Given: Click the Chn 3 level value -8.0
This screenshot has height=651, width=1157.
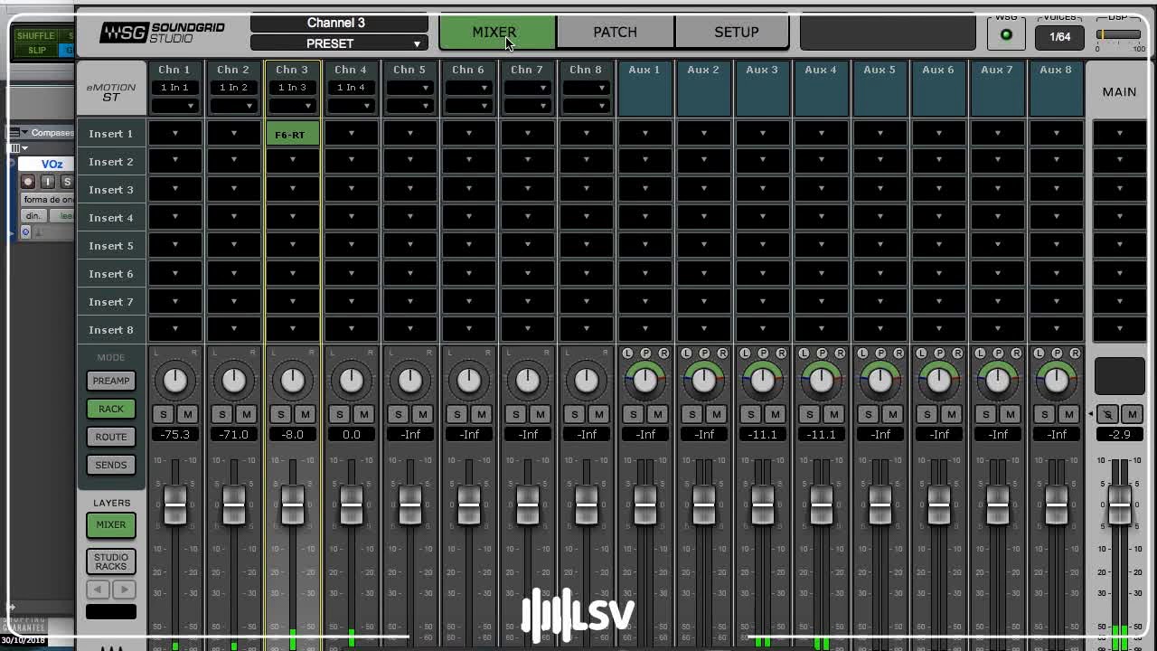Looking at the screenshot, I should 292,435.
